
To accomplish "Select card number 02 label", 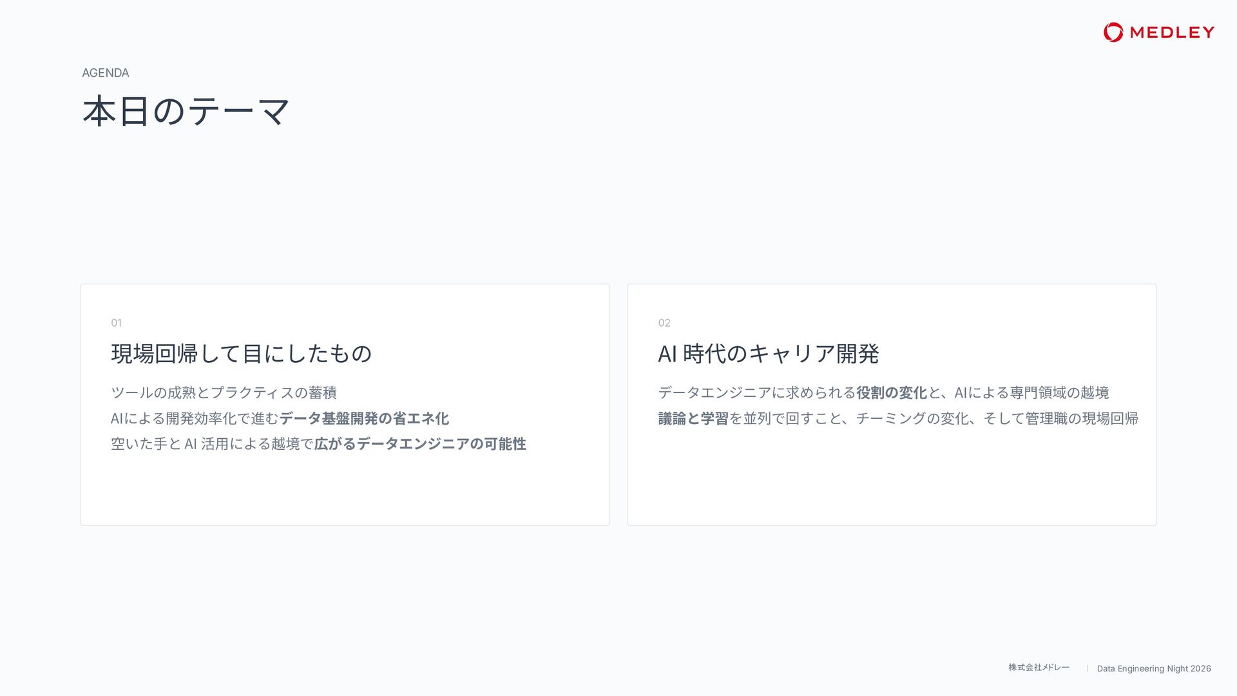I will (x=664, y=323).
